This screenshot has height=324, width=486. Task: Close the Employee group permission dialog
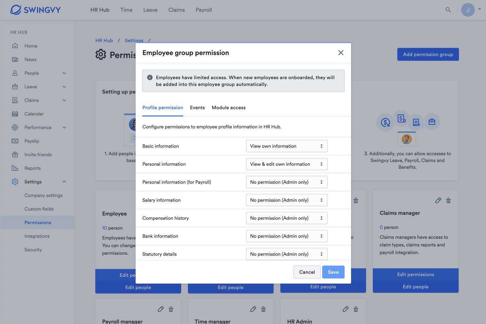[341, 53]
